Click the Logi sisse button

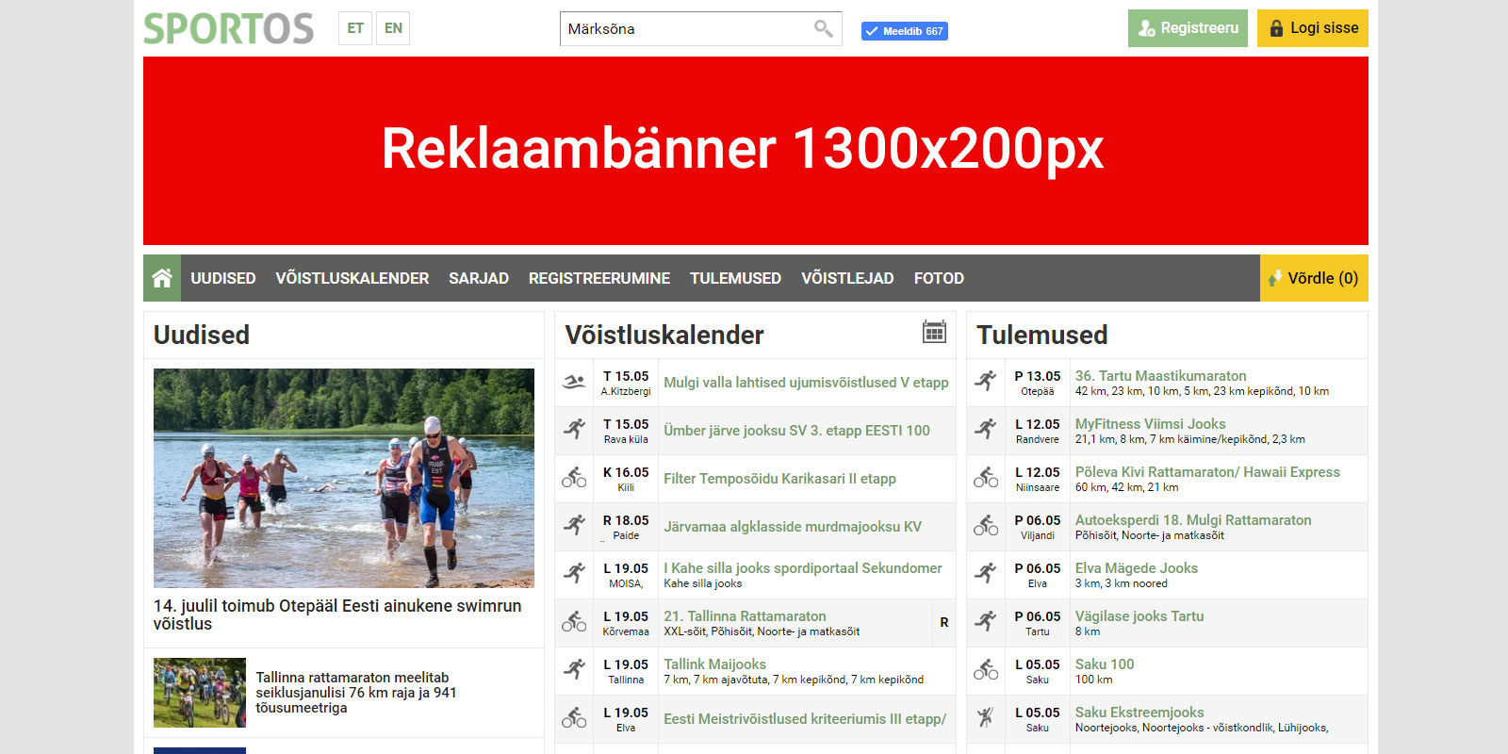[1312, 28]
